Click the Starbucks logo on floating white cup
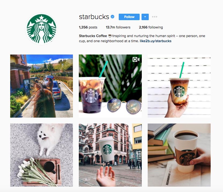223x192 pixels. [107, 150]
